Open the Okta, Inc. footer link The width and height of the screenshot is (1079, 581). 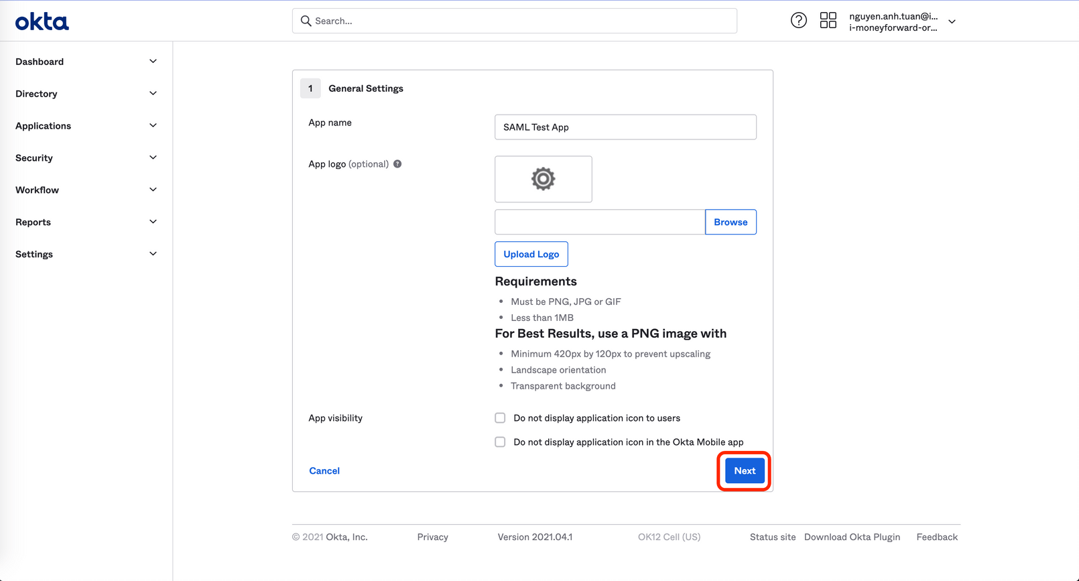coord(346,537)
